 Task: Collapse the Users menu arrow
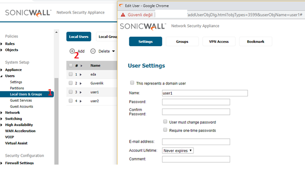click(x=1, y=76)
